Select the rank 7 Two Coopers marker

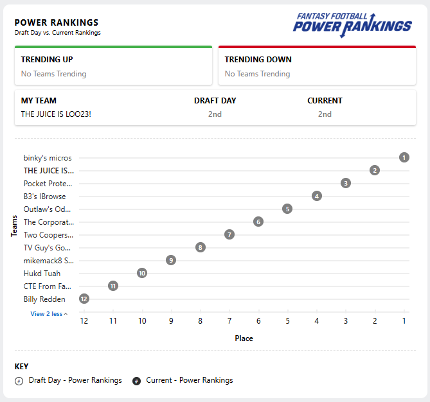(x=229, y=234)
